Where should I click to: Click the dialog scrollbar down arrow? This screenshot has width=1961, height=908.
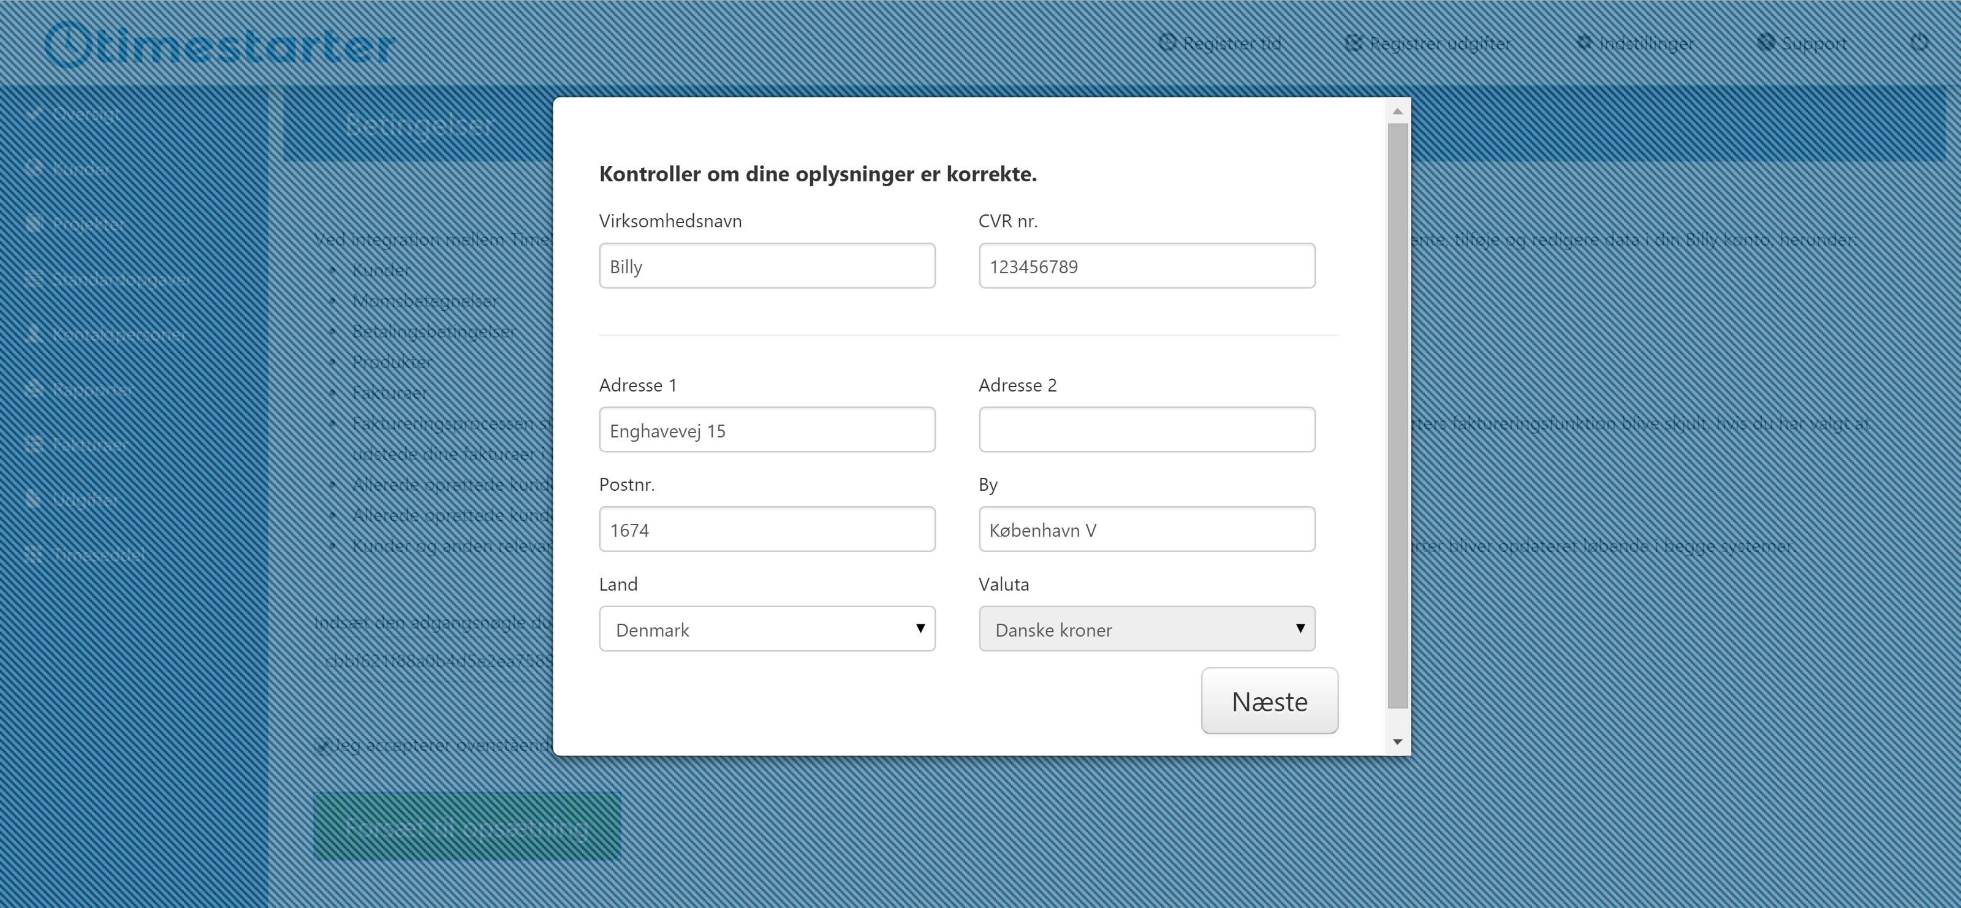(1397, 741)
